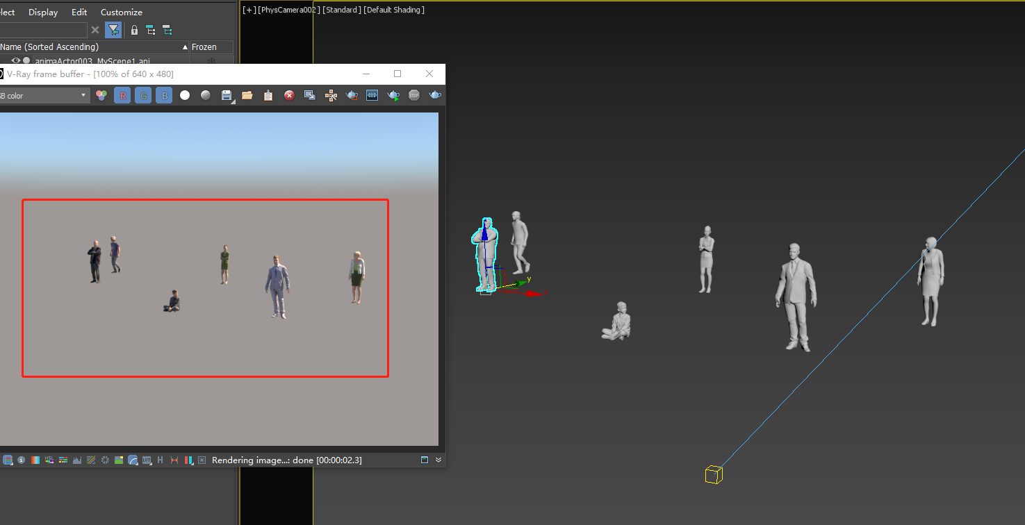This screenshot has width=1025, height=525.
Task: Clear the Scene Explorer search filter
Action: coord(95,30)
